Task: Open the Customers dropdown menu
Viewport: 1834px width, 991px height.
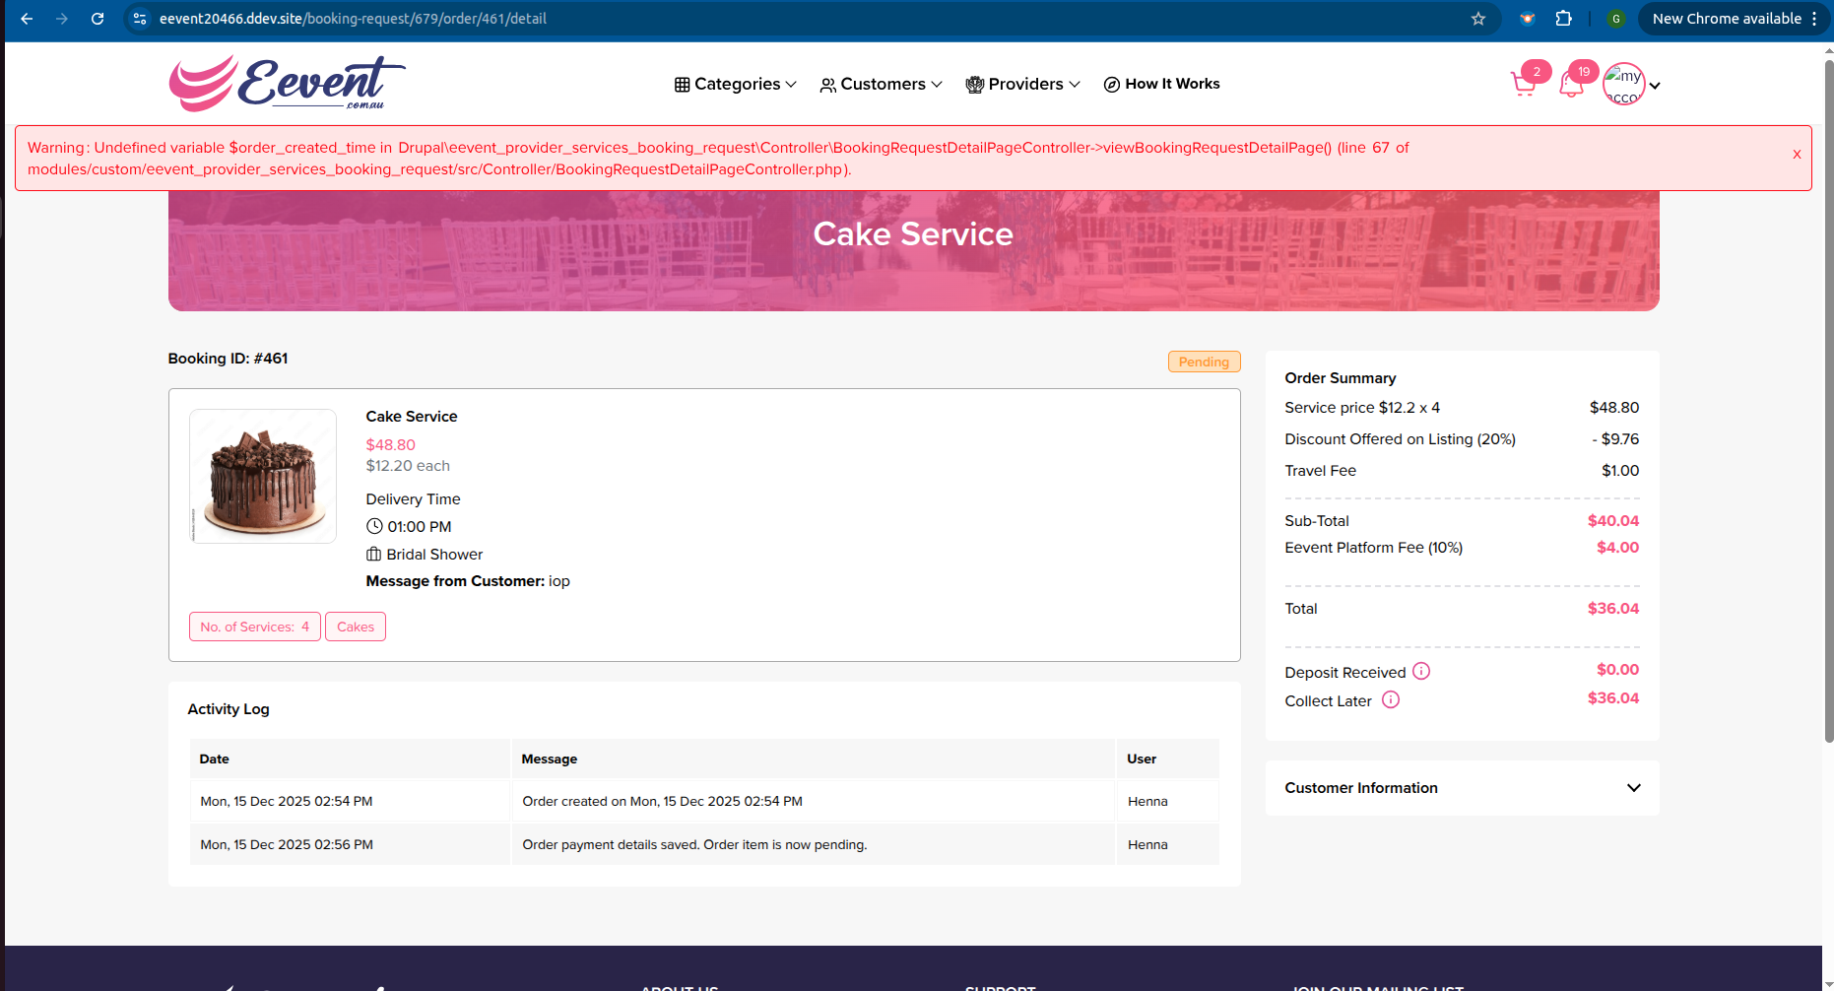Action: [x=881, y=84]
